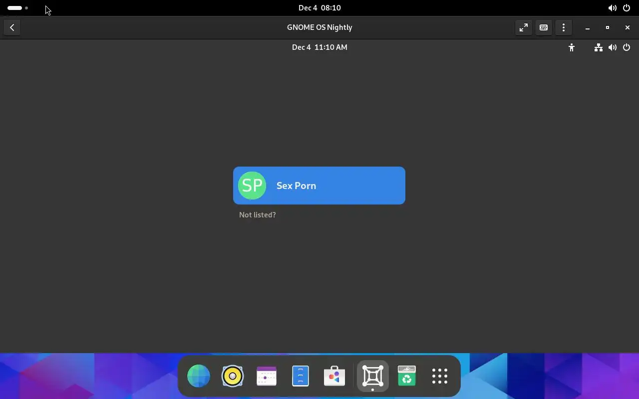Open the workspace indicator at top-left
Image resolution: width=639 pixels, height=399 pixels.
(x=18, y=8)
